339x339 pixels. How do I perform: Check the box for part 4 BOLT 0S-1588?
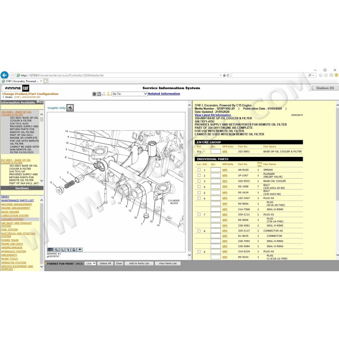pyautogui.click(x=199, y=186)
